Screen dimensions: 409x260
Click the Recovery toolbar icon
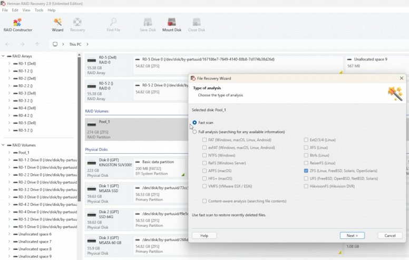pyautogui.click(x=77, y=25)
